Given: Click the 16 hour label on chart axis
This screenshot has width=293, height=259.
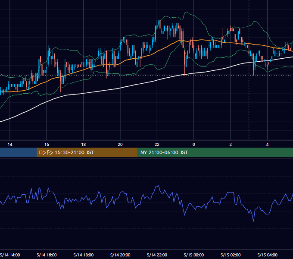Looking at the screenshot, I should (x=47, y=145).
